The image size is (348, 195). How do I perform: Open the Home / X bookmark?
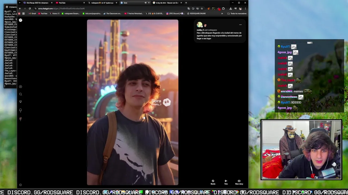[54, 14]
